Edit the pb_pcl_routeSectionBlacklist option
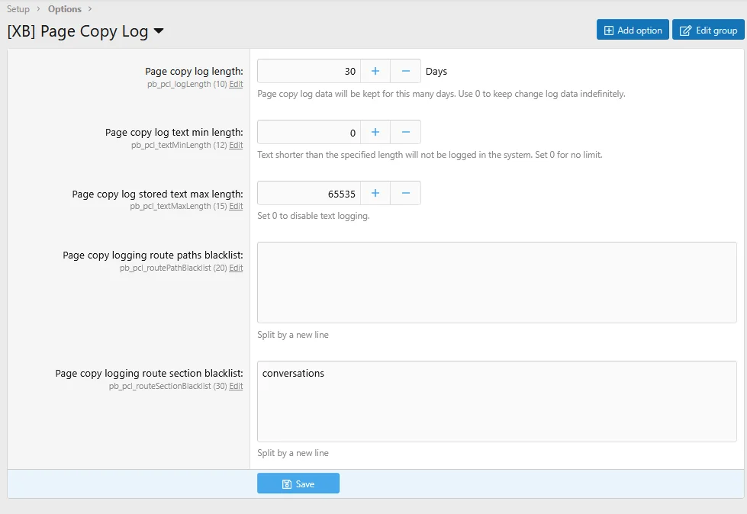747x514 pixels. point(236,387)
